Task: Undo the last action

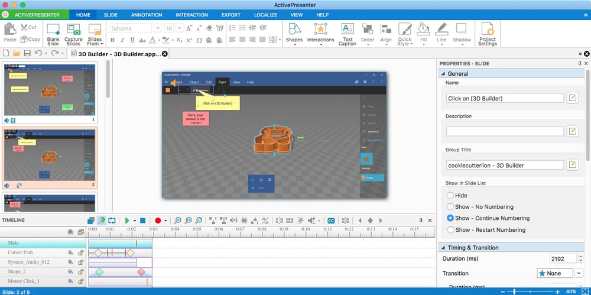Action: [38, 53]
